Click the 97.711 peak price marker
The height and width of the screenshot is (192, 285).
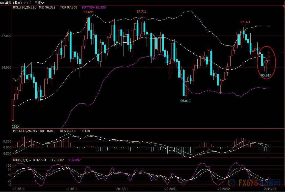(141, 12)
